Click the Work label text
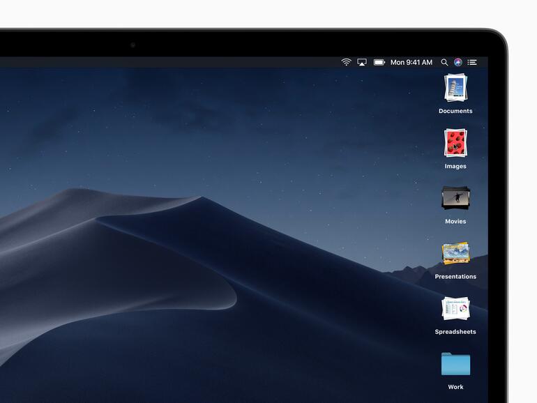The width and height of the screenshot is (537, 403). click(455, 387)
